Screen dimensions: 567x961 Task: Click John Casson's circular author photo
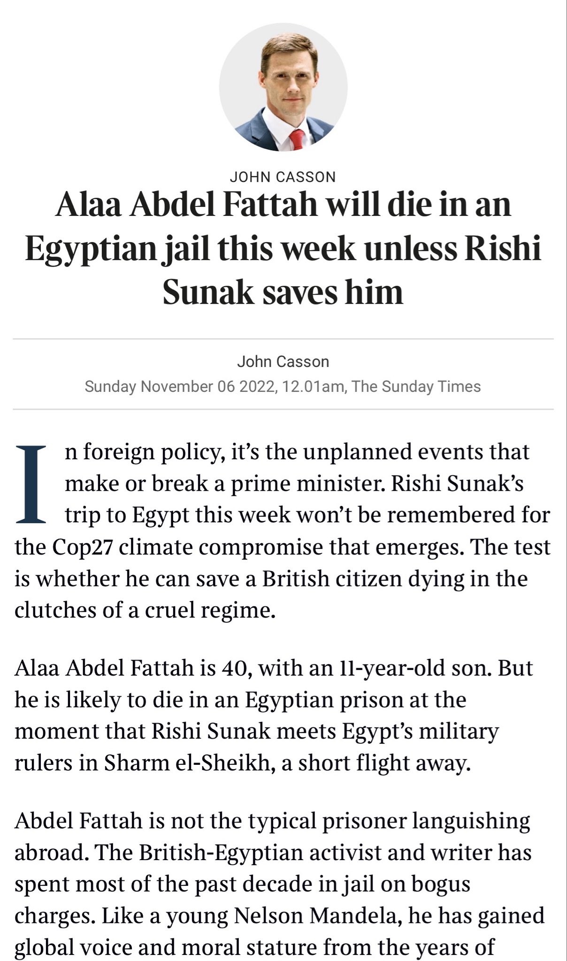tap(283, 87)
